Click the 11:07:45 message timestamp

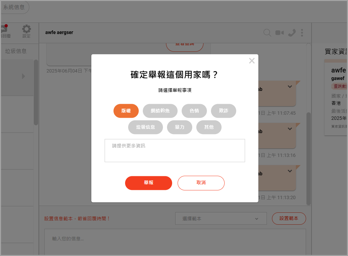[277, 113]
